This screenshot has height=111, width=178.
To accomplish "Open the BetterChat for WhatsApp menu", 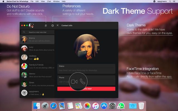I will tap(17, 1).
